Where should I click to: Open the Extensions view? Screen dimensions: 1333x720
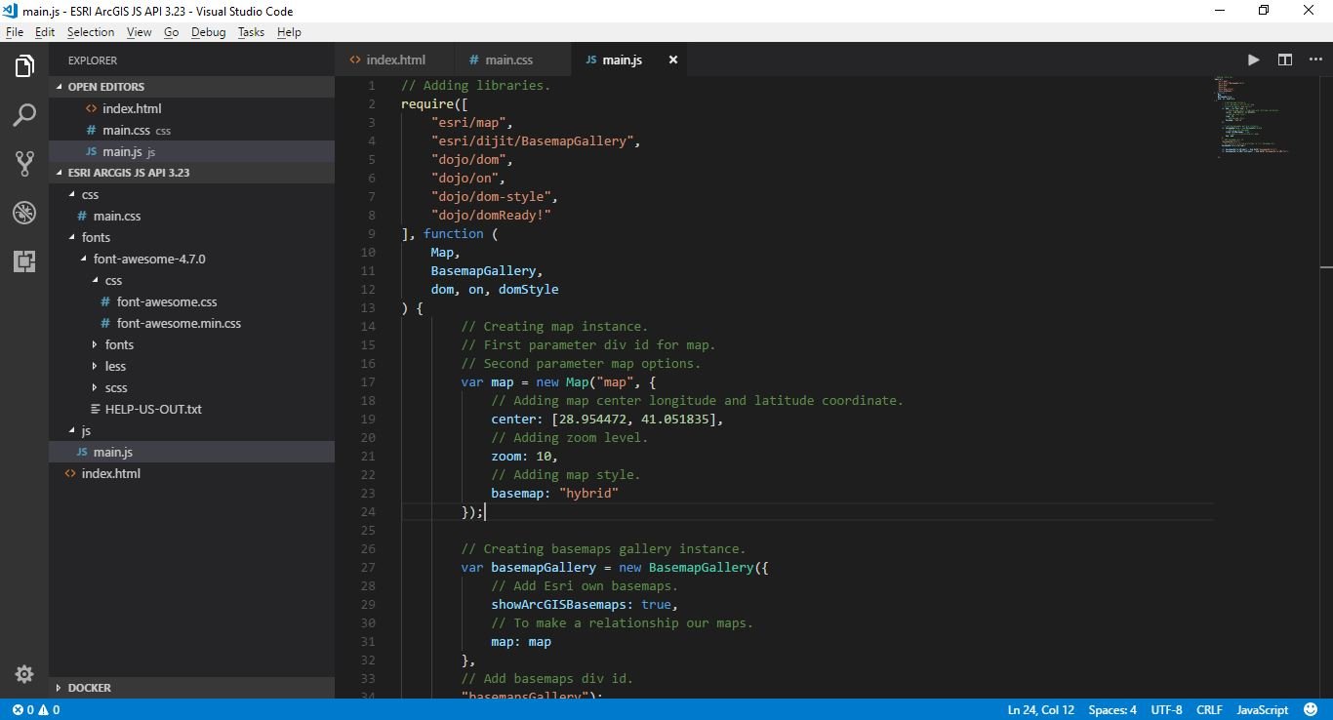point(24,261)
